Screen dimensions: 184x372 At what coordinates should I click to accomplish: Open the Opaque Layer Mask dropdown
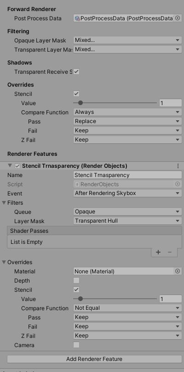tap(127, 40)
